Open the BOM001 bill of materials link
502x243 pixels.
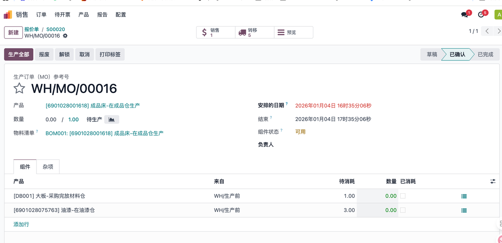point(105,133)
